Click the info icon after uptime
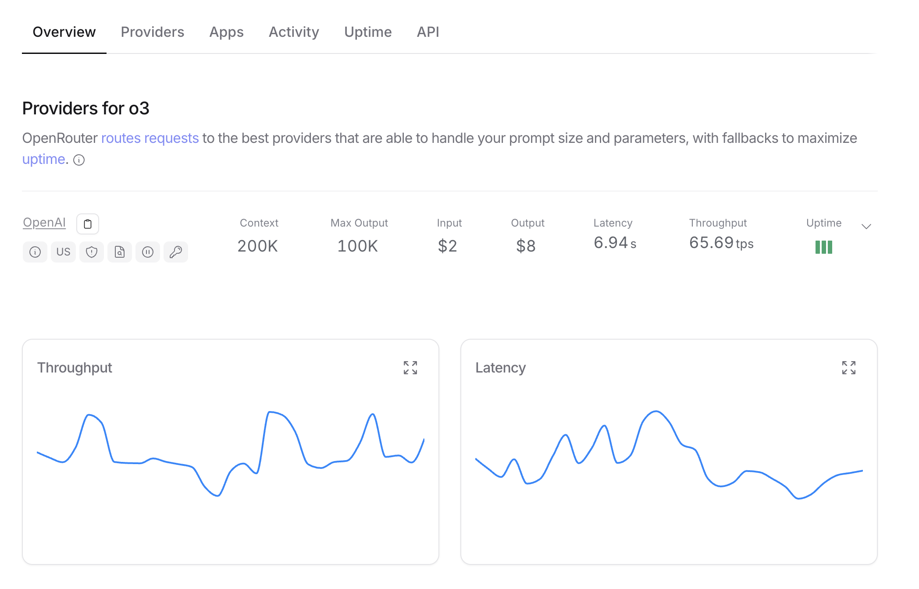 (79, 160)
